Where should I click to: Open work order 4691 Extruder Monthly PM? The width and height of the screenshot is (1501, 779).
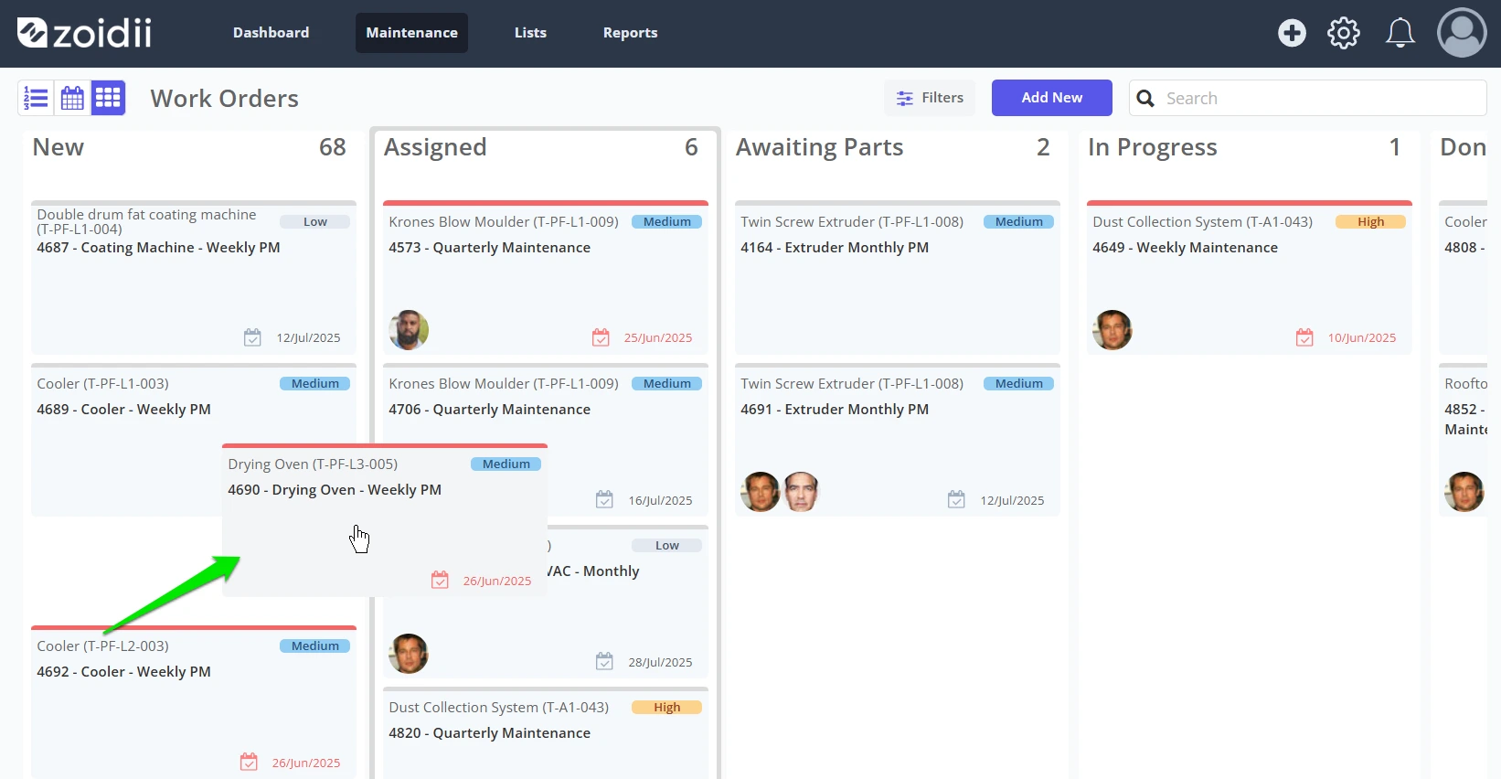[835, 410]
